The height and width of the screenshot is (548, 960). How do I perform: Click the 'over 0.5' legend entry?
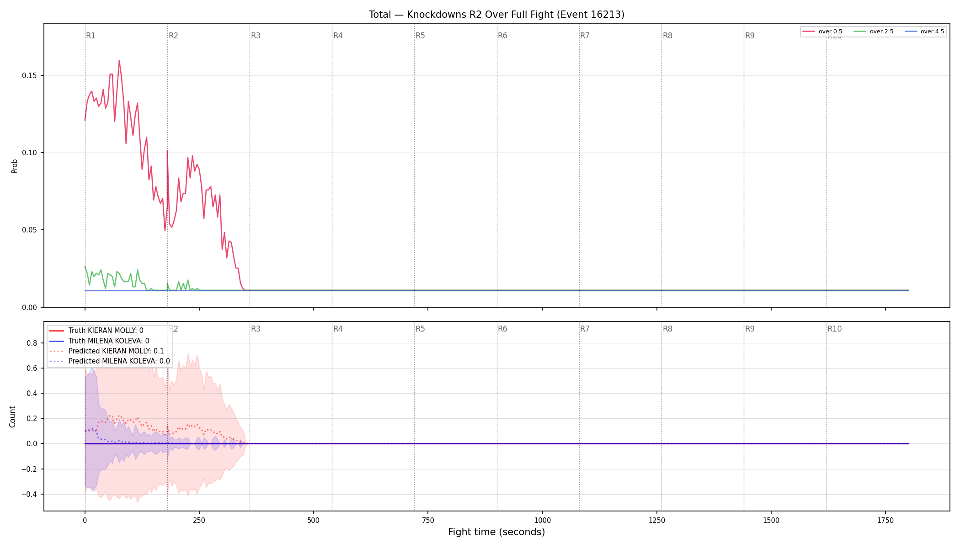[822, 32]
